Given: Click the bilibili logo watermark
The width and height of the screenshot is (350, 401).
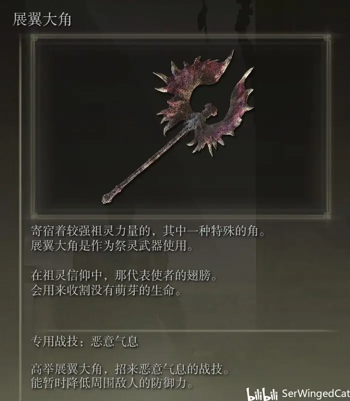Looking at the screenshot, I should [262, 394].
